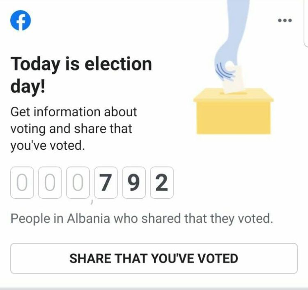The image size is (308, 290).
Task: Click the Facebook logo icon
Action: coord(21,20)
